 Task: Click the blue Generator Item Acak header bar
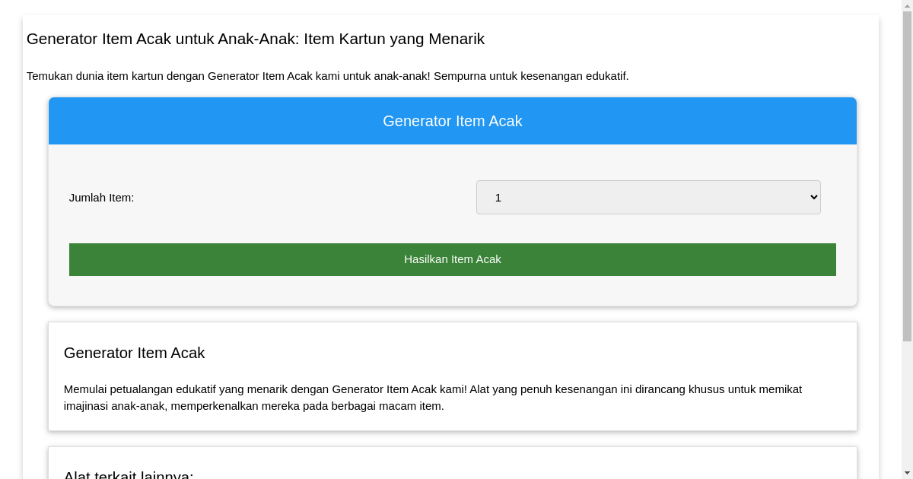pos(453,120)
